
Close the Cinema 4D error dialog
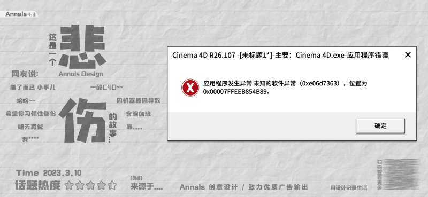(408, 55)
